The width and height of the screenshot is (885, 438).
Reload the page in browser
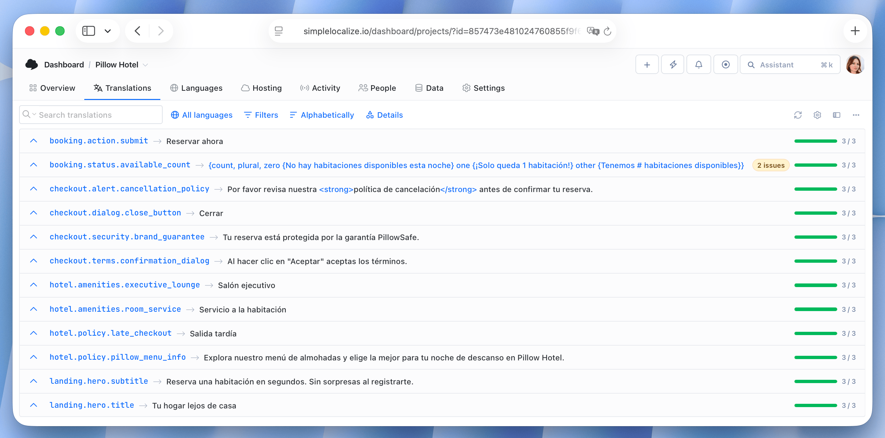tap(607, 31)
